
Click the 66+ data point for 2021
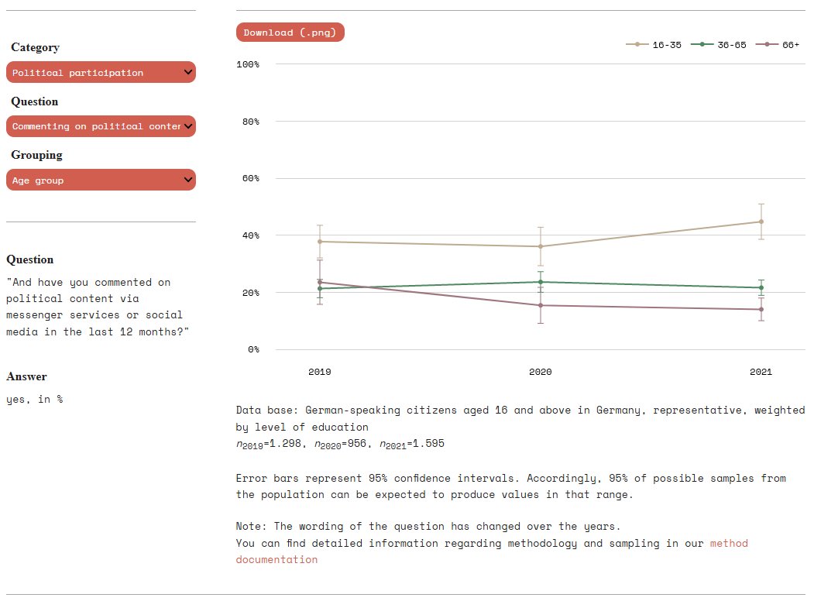pyautogui.click(x=761, y=310)
